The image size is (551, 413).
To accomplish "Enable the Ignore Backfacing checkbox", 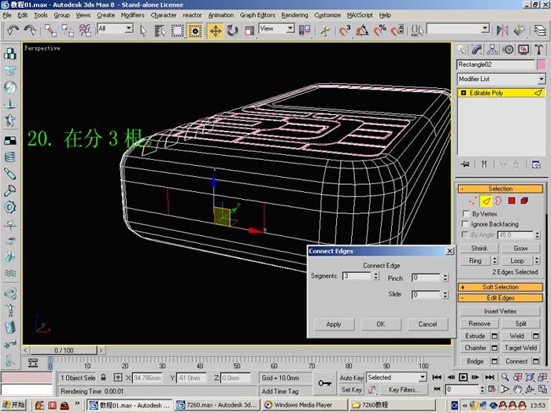I will click(x=465, y=223).
